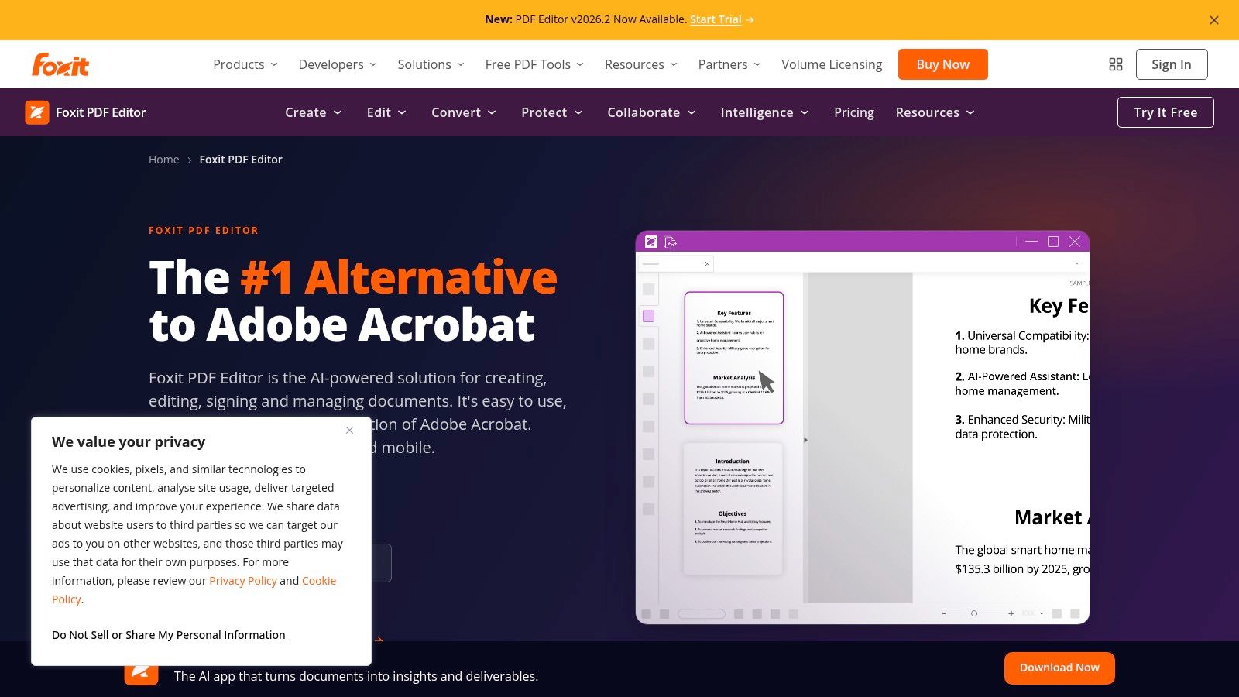Click the Introduction page thumbnail
Image resolution: width=1239 pixels, height=697 pixels.
point(733,509)
